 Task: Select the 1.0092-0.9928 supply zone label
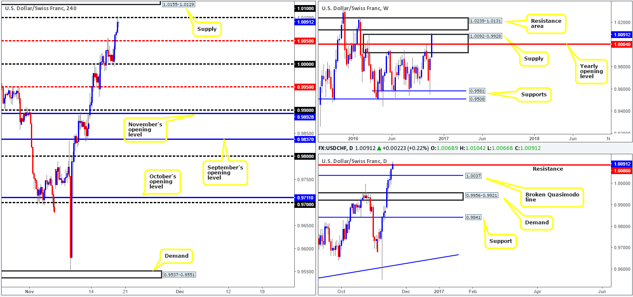pyautogui.click(x=486, y=36)
